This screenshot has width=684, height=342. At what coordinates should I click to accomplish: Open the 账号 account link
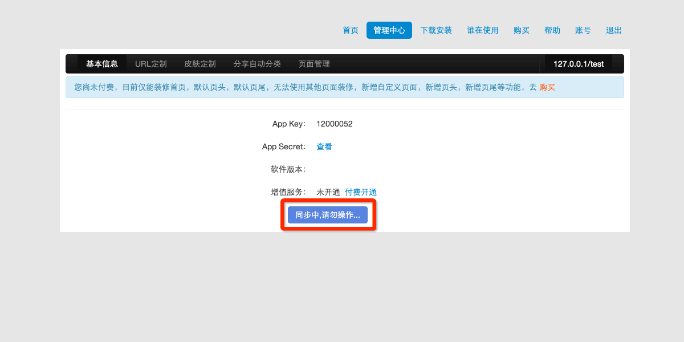point(583,30)
